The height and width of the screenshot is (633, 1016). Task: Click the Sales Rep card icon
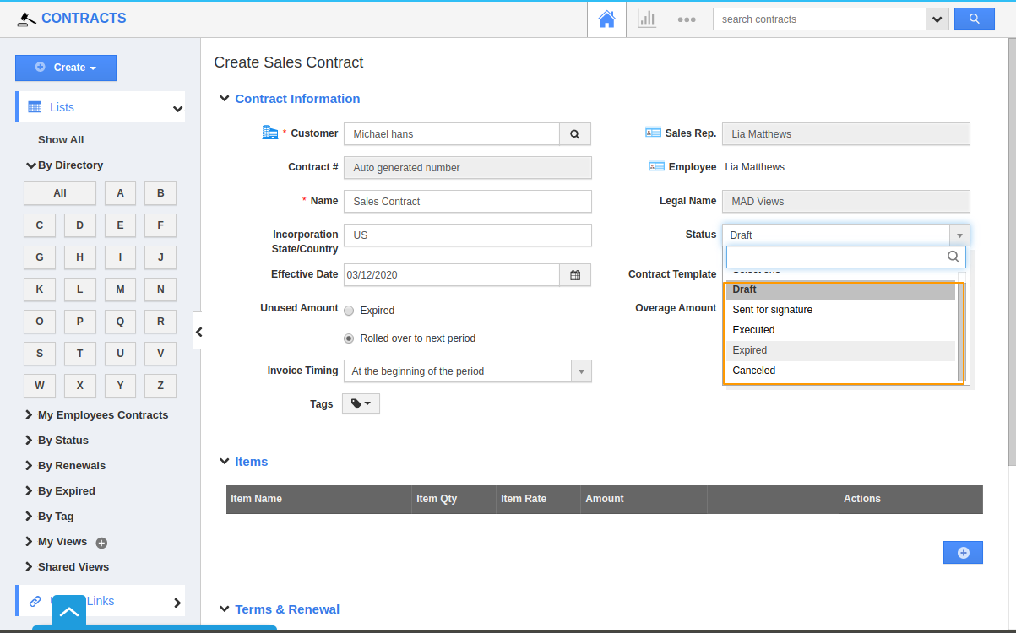653,133
